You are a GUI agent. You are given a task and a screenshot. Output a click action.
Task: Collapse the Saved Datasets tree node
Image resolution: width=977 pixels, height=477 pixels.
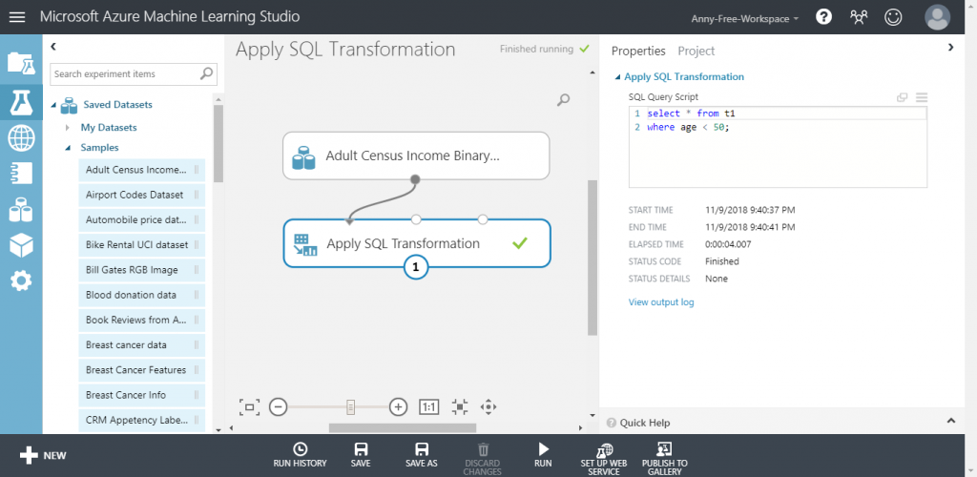(53, 105)
